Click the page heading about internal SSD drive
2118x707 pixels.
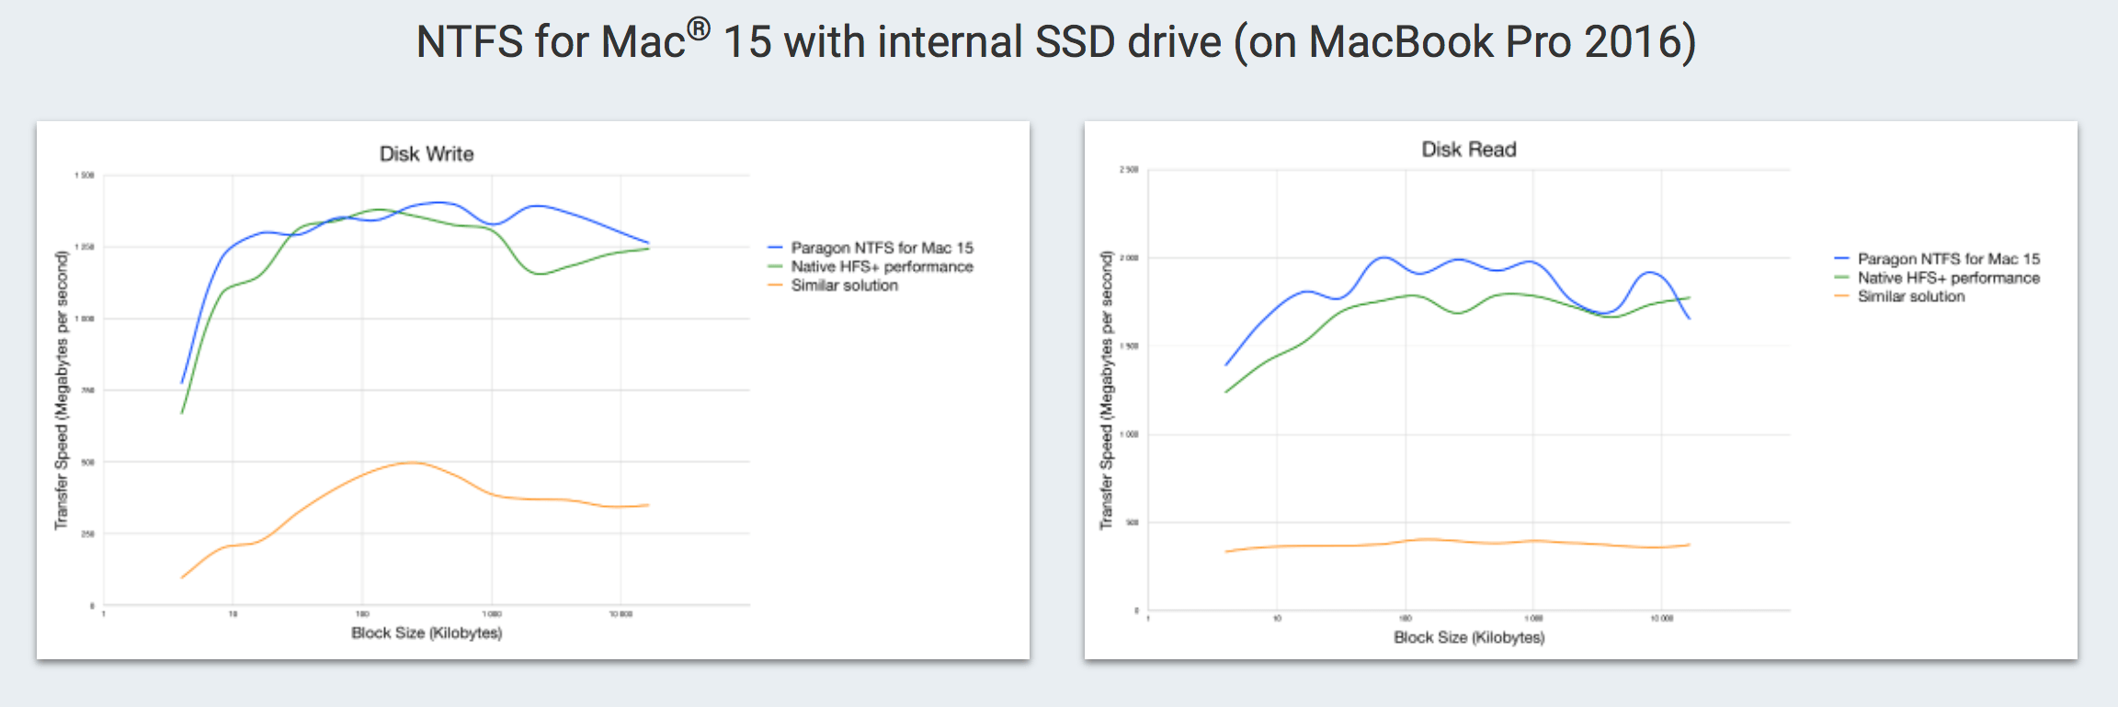[1055, 41]
